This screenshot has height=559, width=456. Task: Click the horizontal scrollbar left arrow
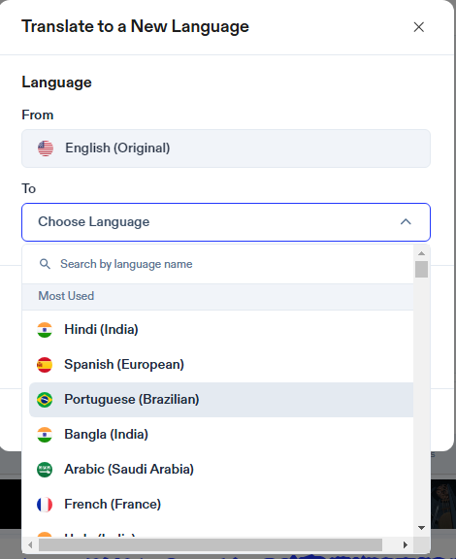click(x=30, y=544)
